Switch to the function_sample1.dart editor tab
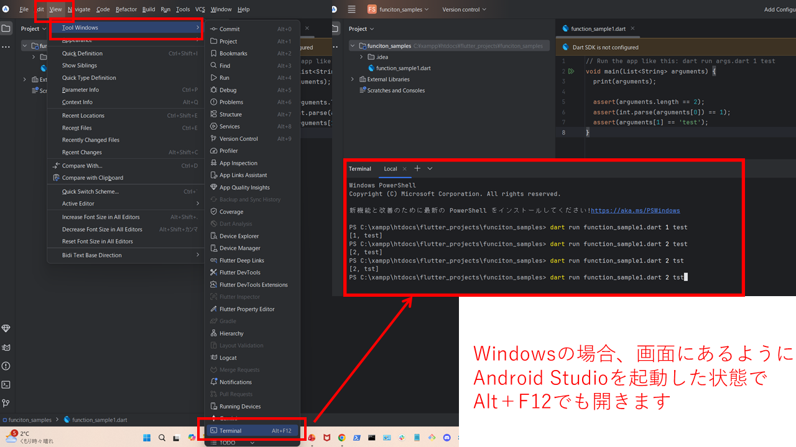 598,28
